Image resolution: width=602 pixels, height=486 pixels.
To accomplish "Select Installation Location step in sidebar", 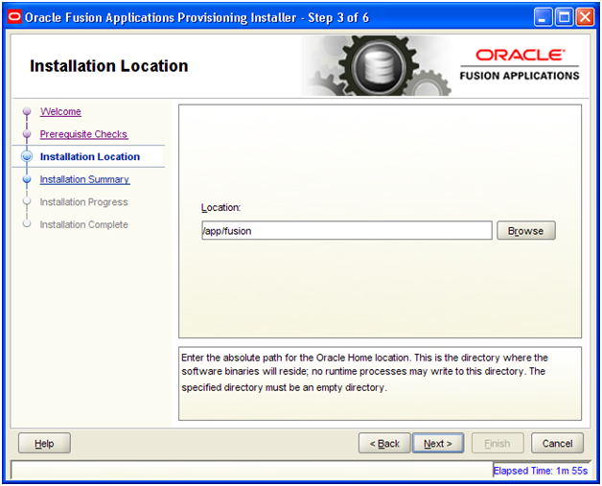I will pyautogui.click(x=90, y=156).
